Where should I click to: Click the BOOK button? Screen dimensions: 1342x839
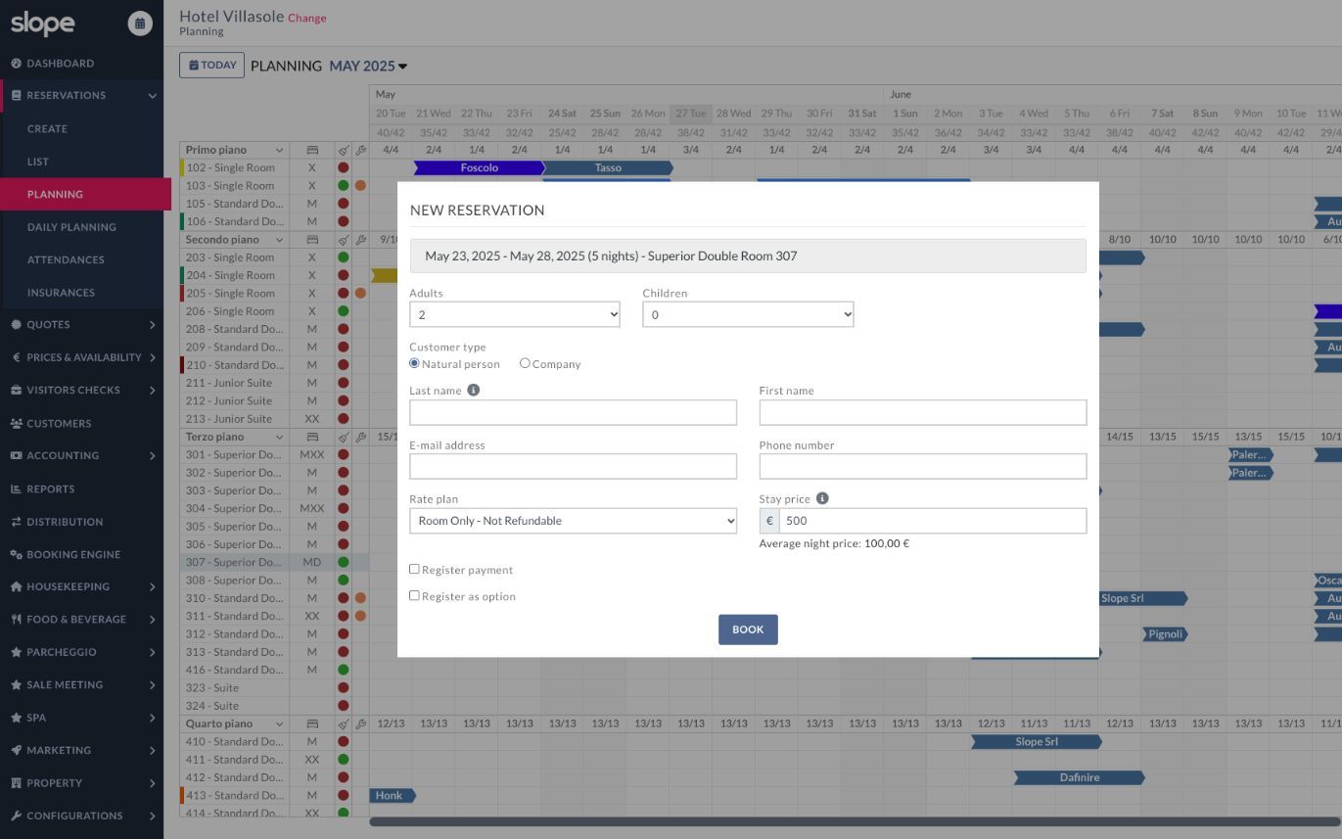(748, 629)
